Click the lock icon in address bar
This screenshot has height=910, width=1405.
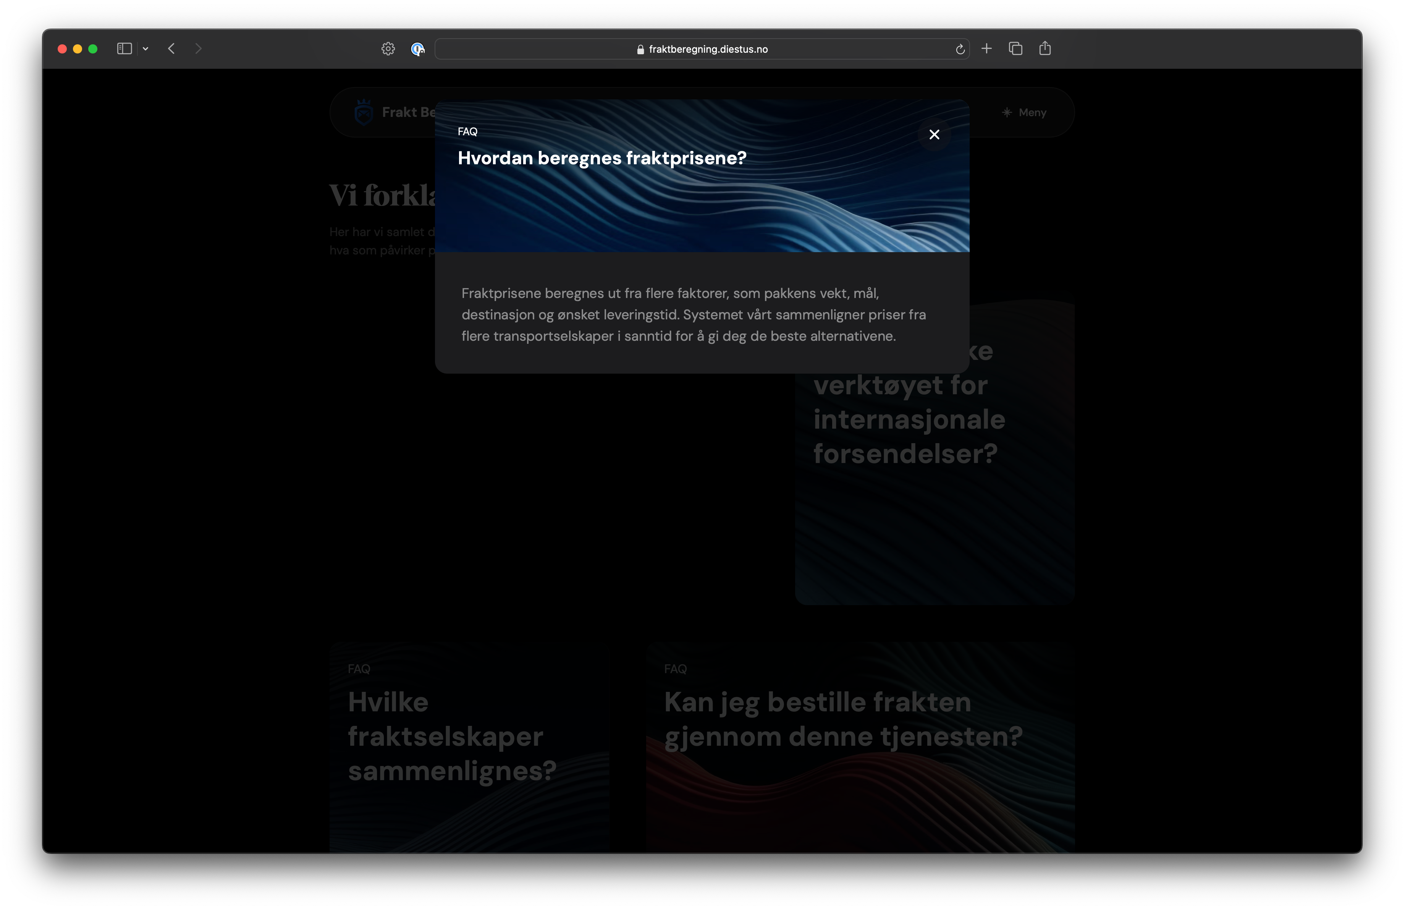pyautogui.click(x=640, y=50)
